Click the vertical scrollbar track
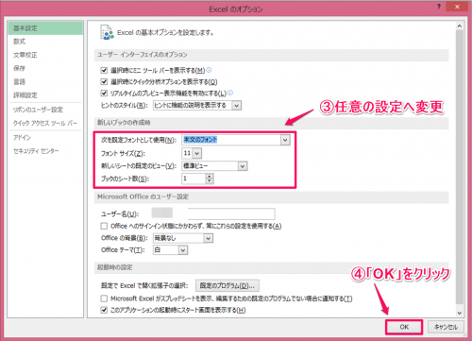Image resolution: width=472 pixels, height=341 pixels. pyautogui.click(x=460, y=167)
